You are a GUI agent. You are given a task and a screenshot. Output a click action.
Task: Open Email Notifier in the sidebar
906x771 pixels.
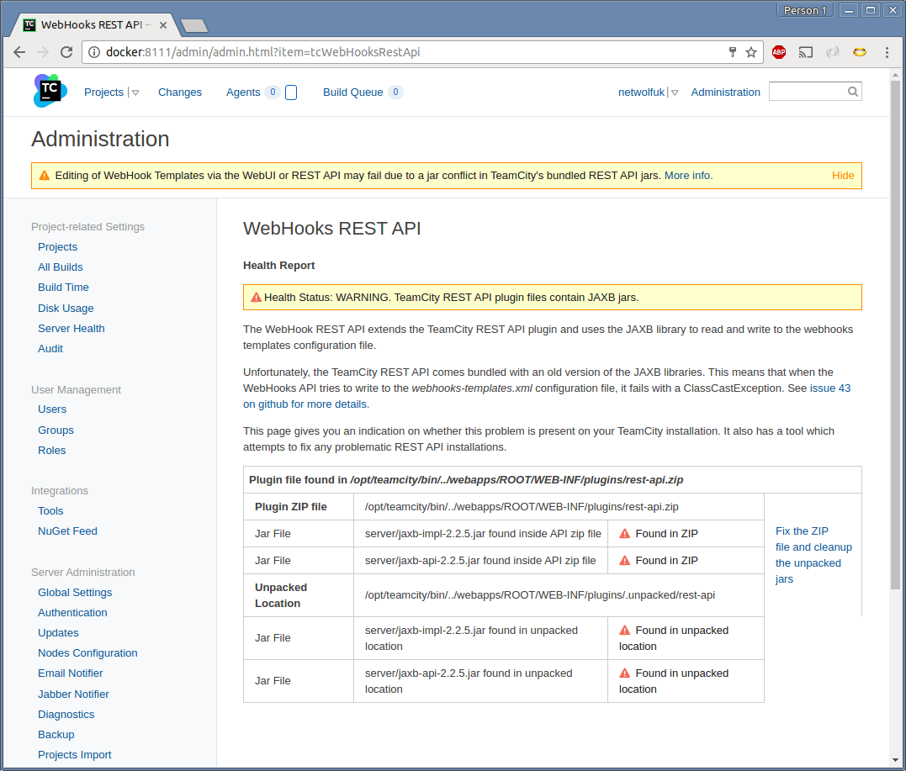[x=70, y=673]
